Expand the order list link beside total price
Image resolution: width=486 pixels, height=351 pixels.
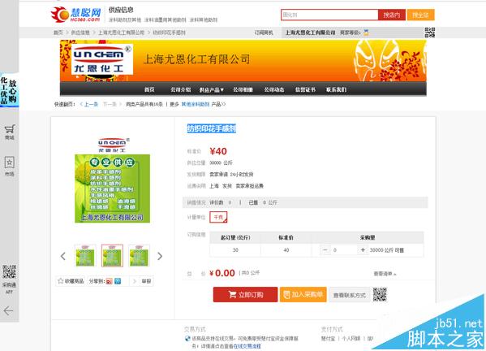click(385, 274)
